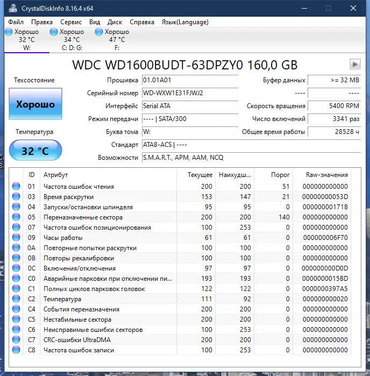
Task: Click the blue Хорошо health status button
Action: tap(35, 104)
